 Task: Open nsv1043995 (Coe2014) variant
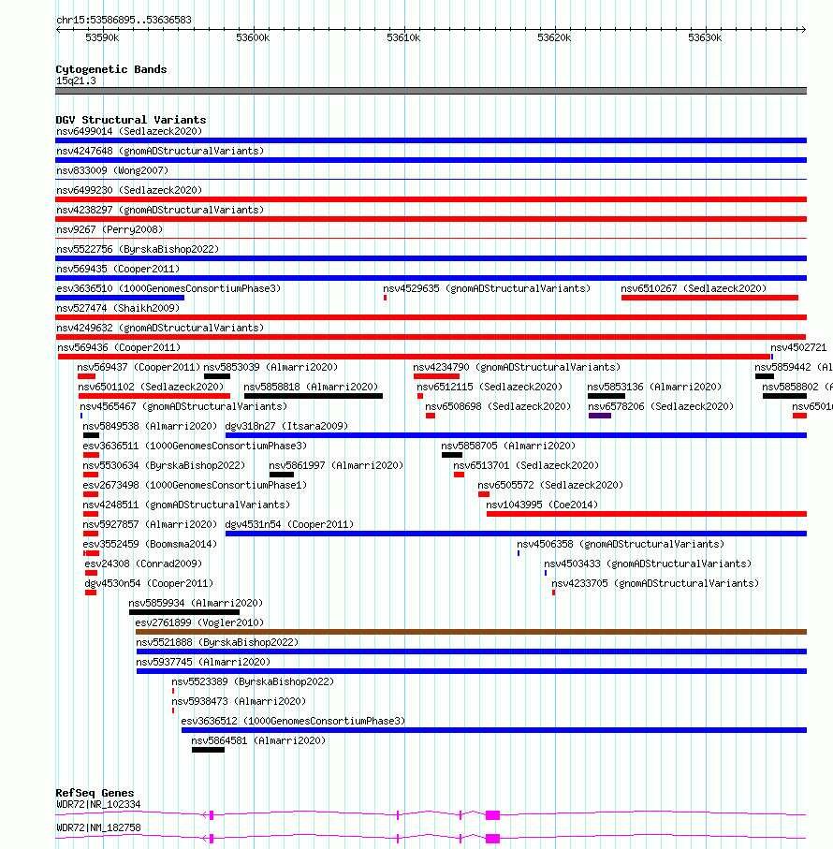click(542, 505)
